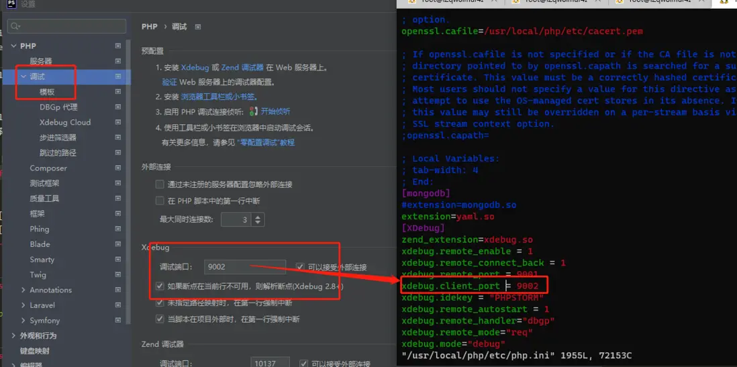
Task: Click the PhpStorm logo icon in title bar
Action: point(12,4)
